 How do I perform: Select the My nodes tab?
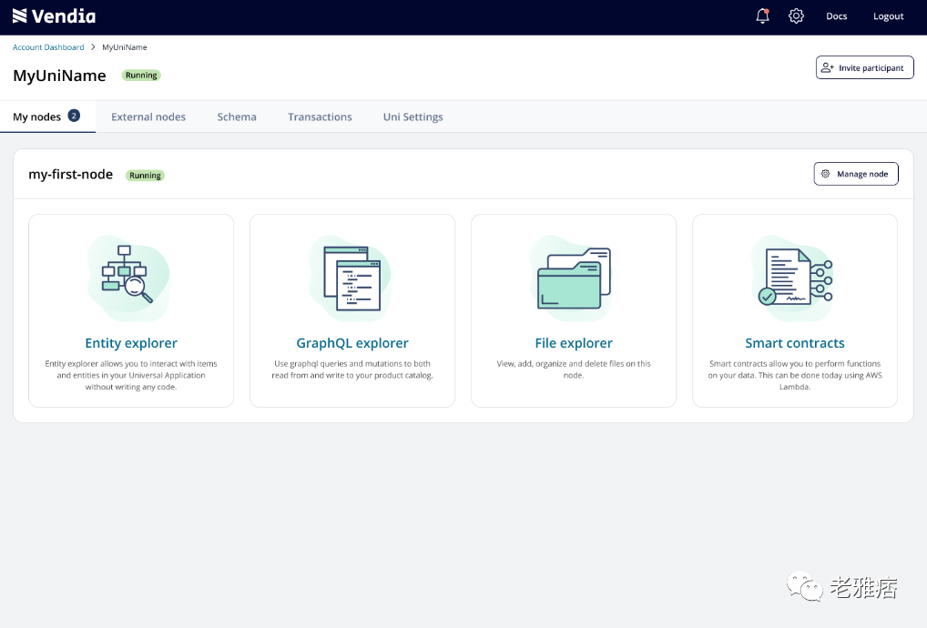tap(47, 116)
